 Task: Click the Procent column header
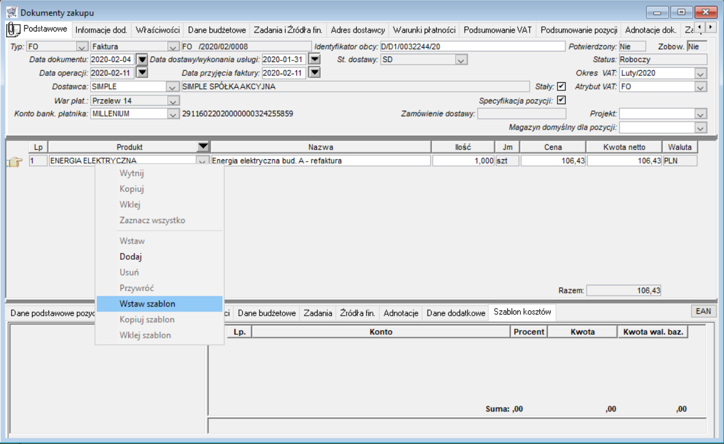coord(529,332)
